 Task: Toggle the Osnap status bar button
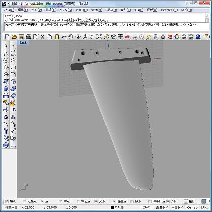coord(192,207)
